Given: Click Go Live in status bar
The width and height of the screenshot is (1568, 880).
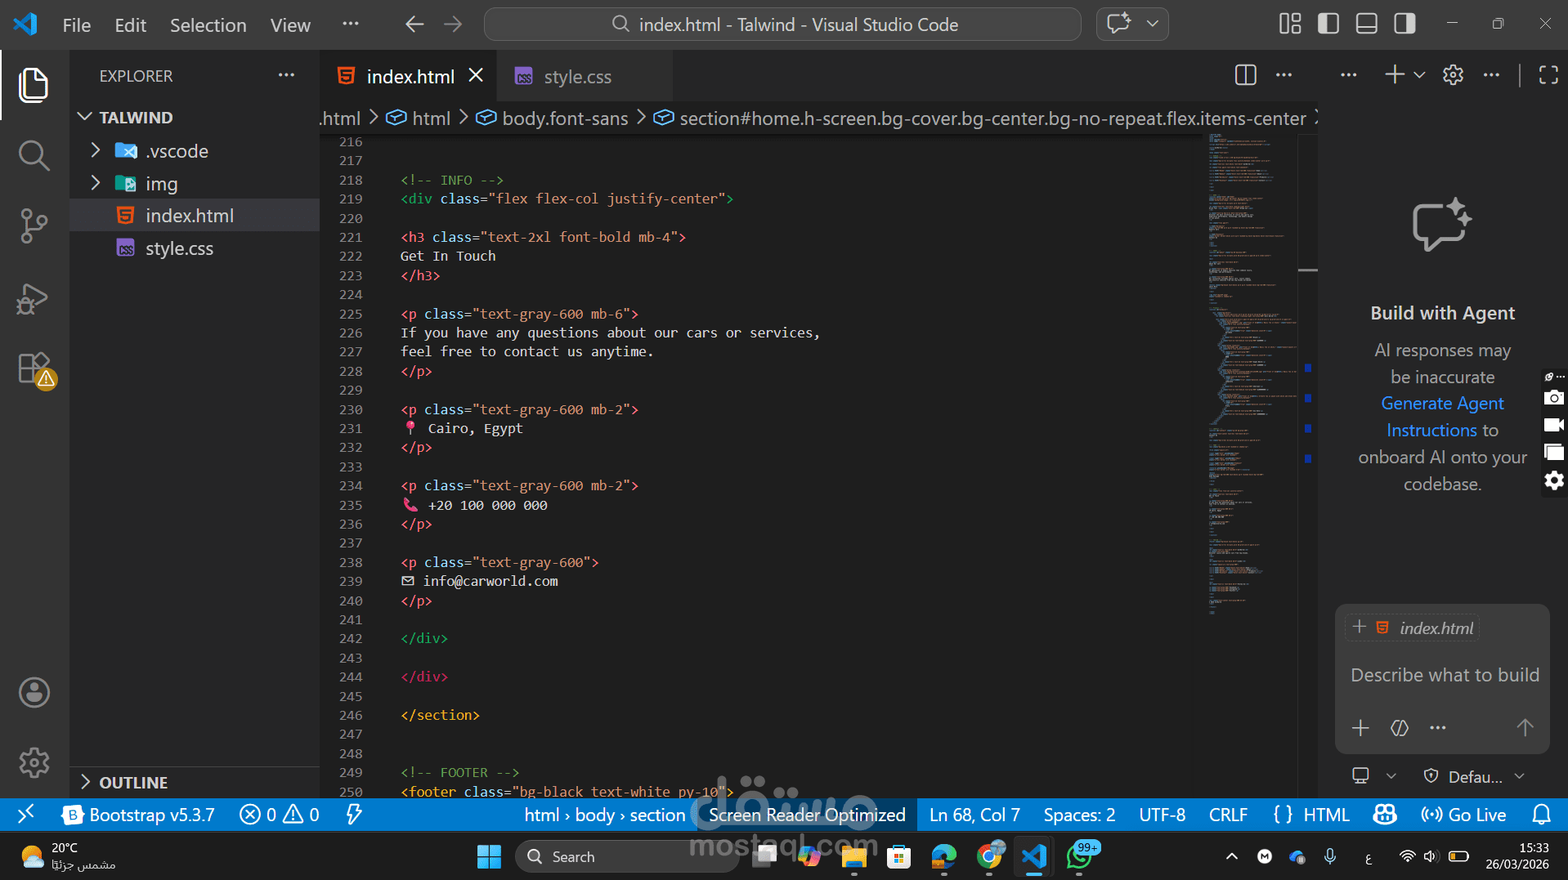Looking at the screenshot, I should point(1463,815).
